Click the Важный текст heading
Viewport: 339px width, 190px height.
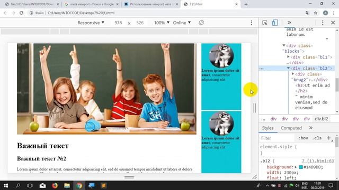[x=42, y=146]
